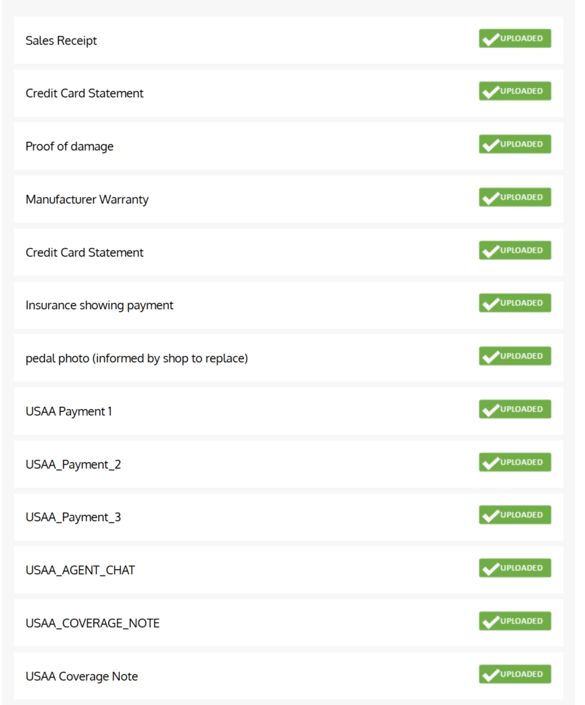Open the pedal photo document label

pyautogui.click(x=136, y=359)
